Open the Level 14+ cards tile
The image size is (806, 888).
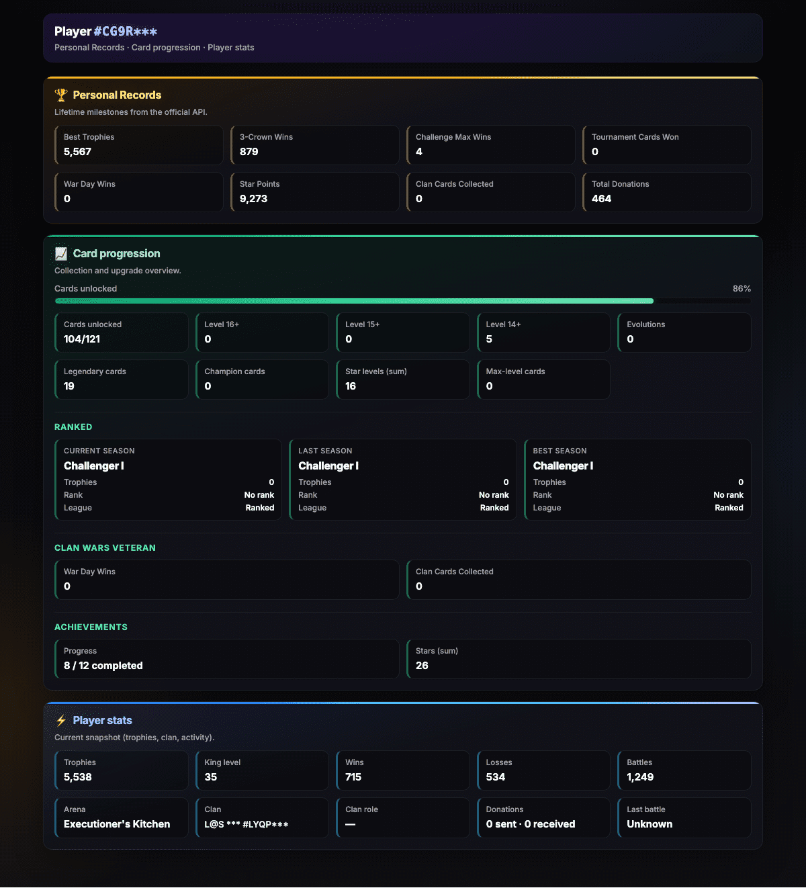(543, 332)
